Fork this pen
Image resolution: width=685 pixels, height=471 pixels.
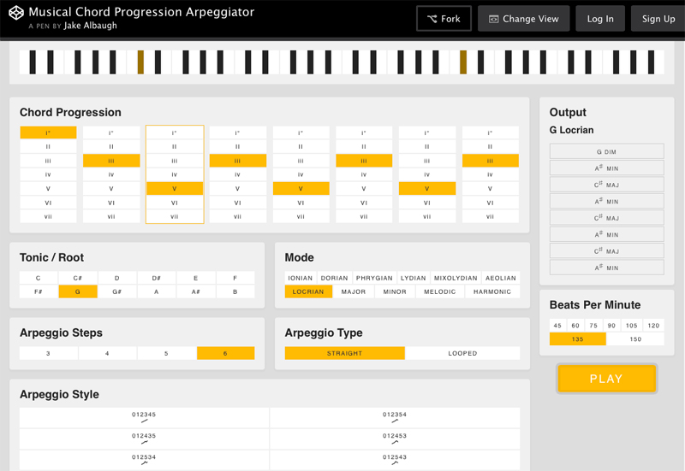444,19
